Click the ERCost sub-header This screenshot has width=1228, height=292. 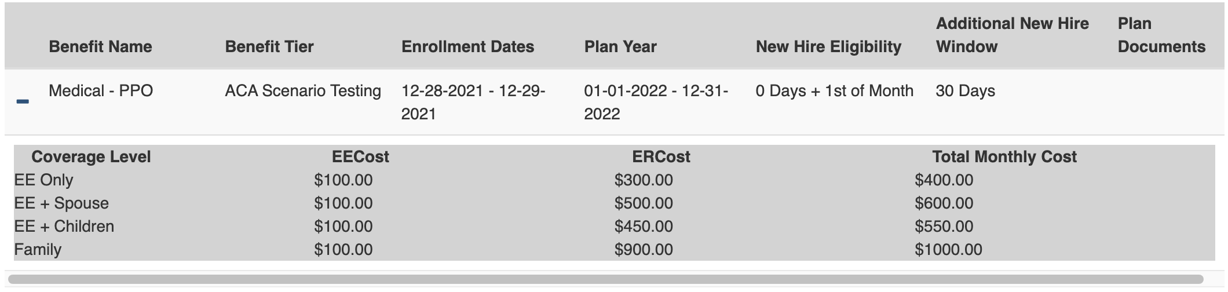pos(661,157)
